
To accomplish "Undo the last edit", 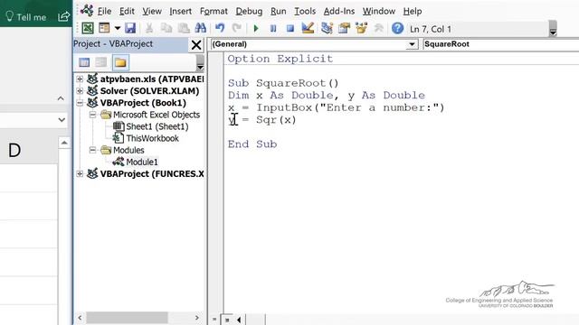I will (220, 28).
